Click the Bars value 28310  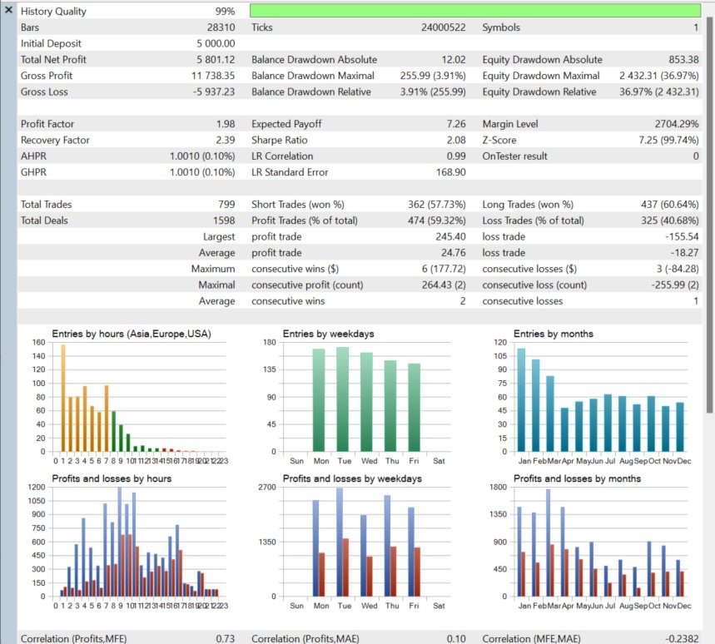coord(221,27)
